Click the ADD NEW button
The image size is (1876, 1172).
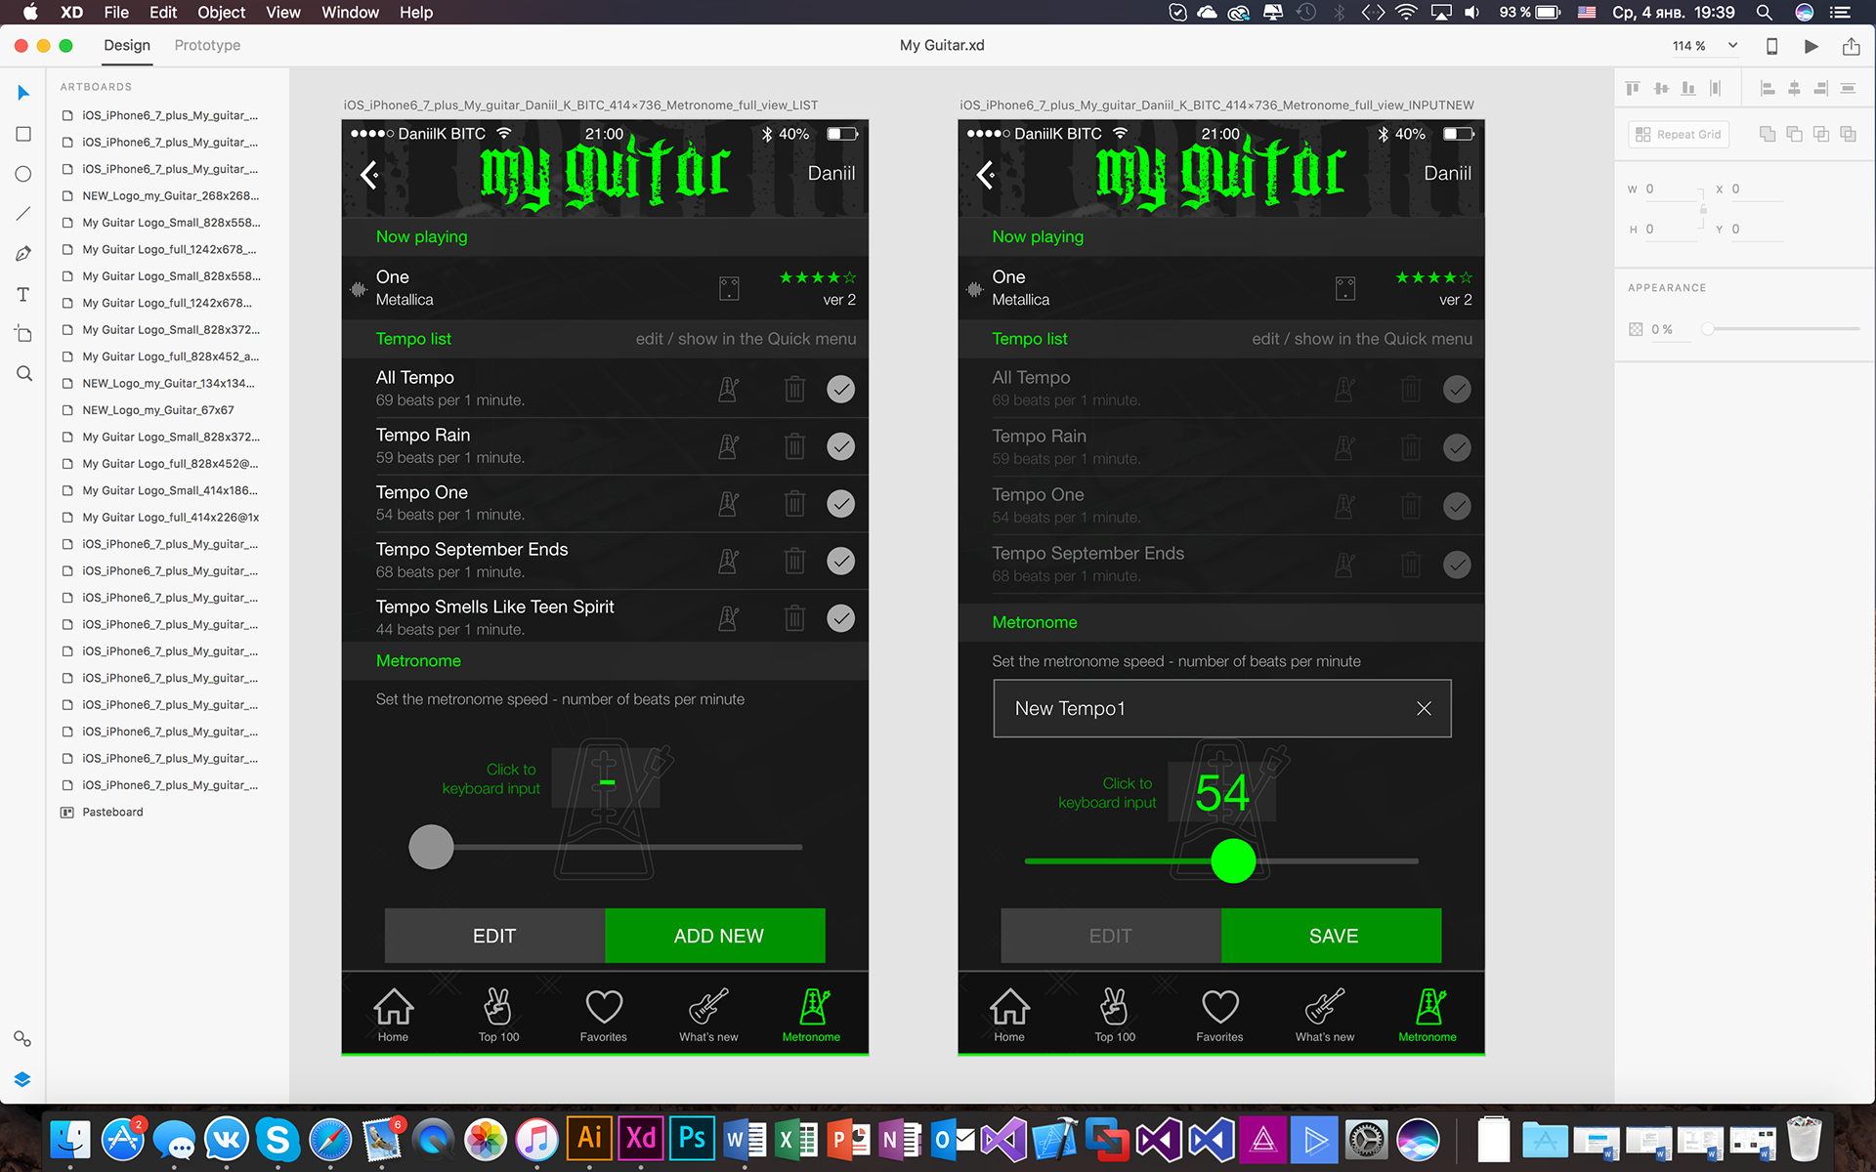point(715,936)
